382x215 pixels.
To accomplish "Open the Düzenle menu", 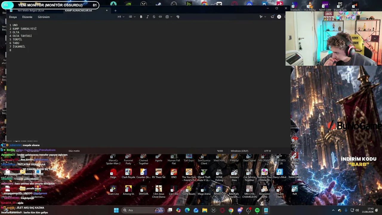I will [x=27, y=17].
